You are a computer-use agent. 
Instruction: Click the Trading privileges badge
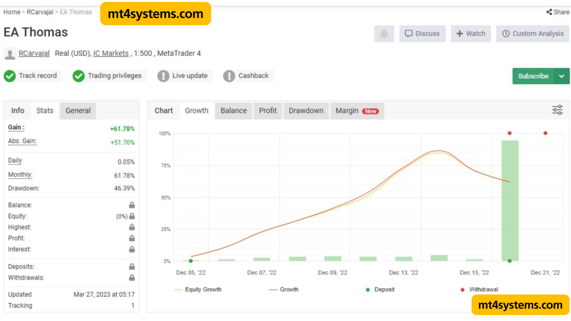coord(79,76)
